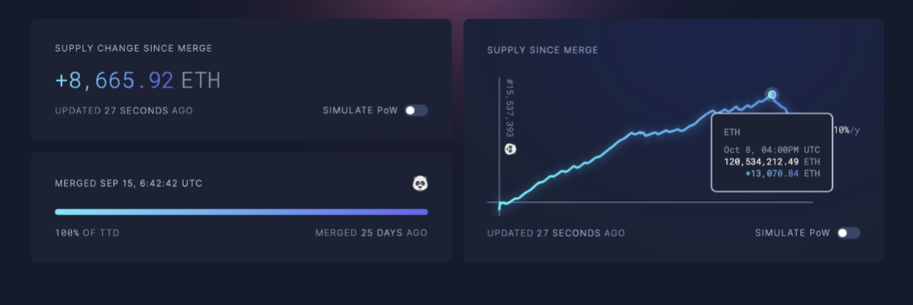Click the Simulate PoW label under the chart
The image size is (913, 305).
[x=792, y=233]
